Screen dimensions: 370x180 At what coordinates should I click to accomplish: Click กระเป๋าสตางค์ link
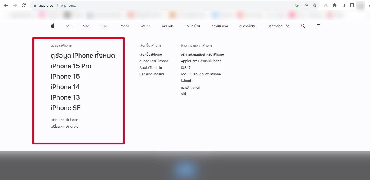click(190, 88)
